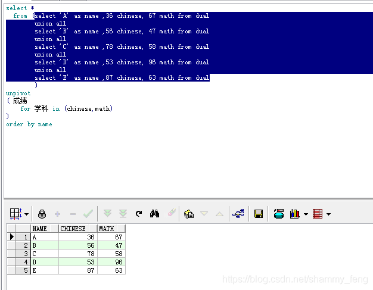Select row number 4 in grid
373x290 pixels.
[x=23, y=262]
